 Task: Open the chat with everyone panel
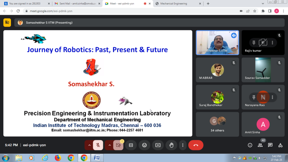pyautogui.click(x=270, y=145)
